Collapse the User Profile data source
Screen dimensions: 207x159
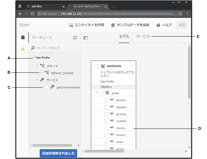[33, 58]
